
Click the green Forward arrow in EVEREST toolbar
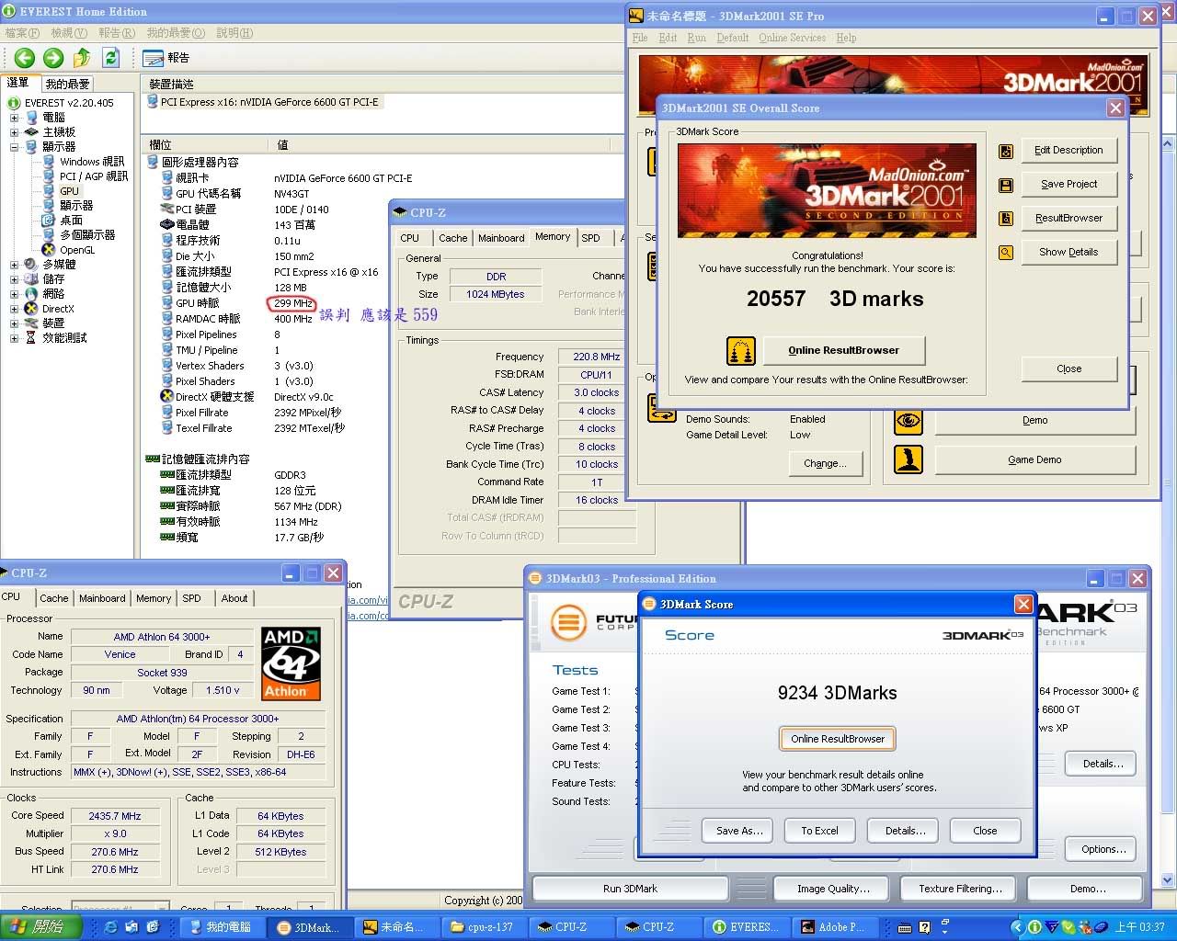[53, 58]
